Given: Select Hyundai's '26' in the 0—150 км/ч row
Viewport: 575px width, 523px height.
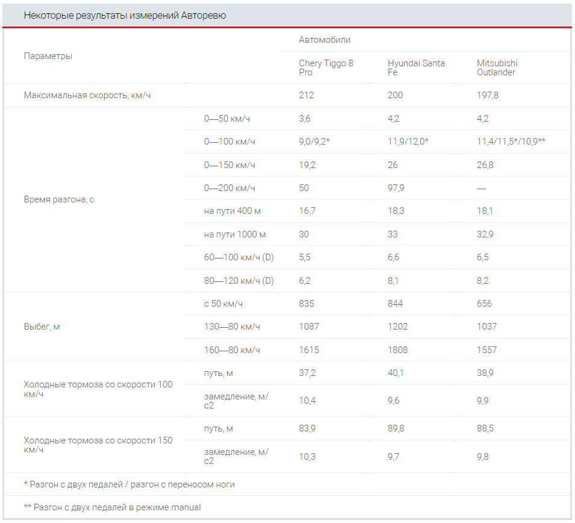Looking at the screenshot, I should click(393, 165).
